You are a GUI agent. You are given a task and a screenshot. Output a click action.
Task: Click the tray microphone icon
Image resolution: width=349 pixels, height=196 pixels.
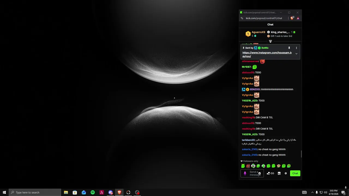[x=317, y=192]
